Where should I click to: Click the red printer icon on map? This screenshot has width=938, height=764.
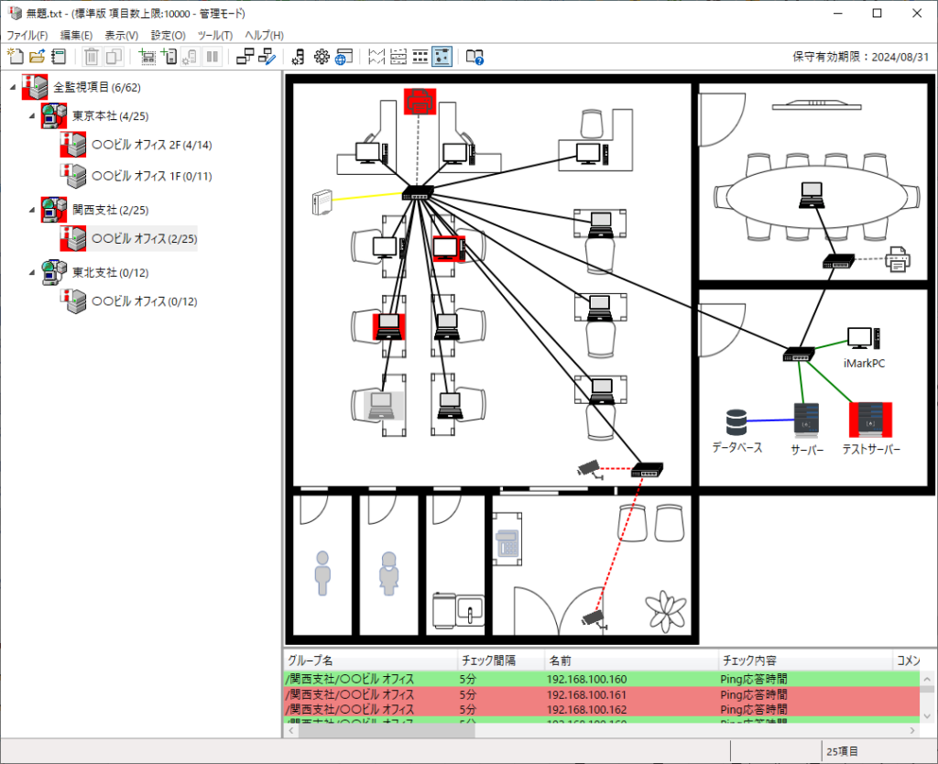pyautogui.click(x=420, y=101)
